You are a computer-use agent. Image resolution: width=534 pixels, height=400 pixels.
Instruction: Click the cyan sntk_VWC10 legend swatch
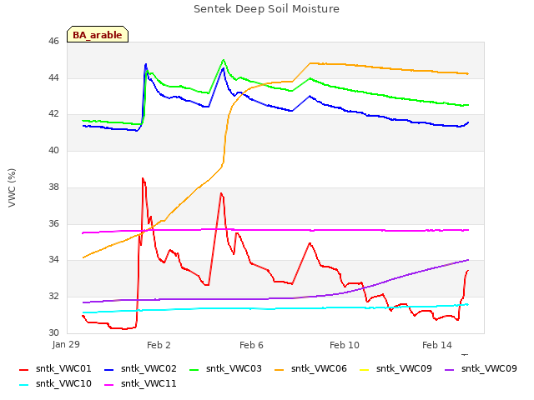click(24, 385)
